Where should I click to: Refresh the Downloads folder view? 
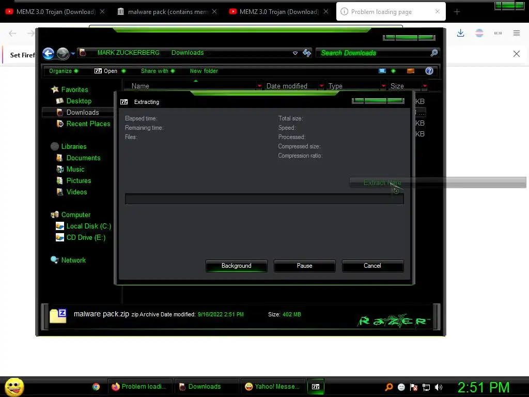pyautogui.click(x=307, y=53)
